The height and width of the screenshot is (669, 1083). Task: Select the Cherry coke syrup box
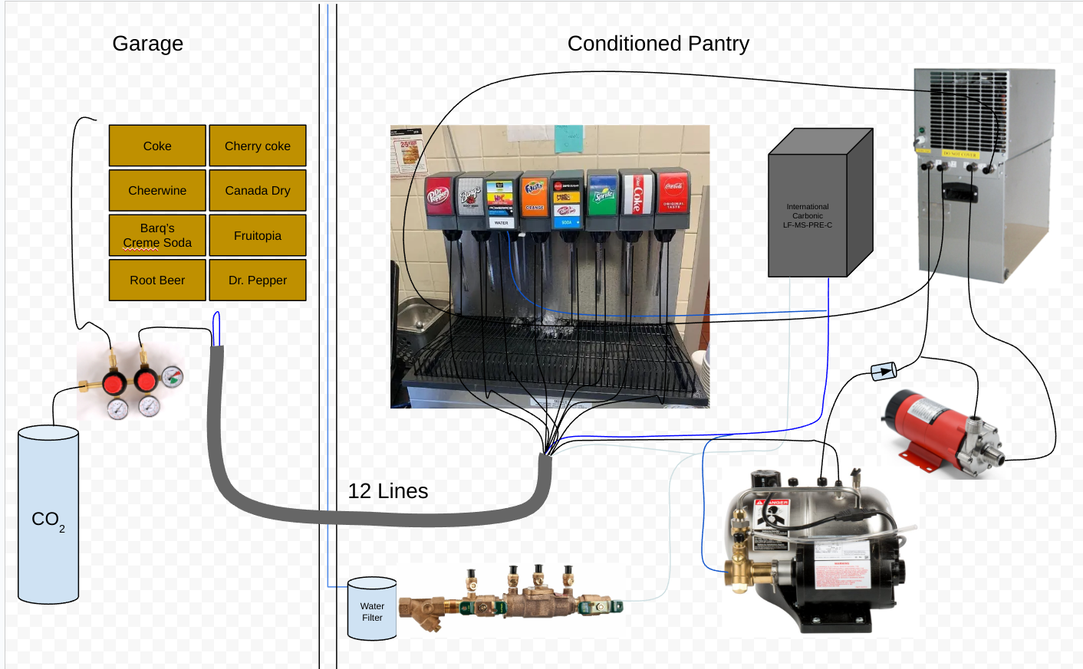point(258,146)
